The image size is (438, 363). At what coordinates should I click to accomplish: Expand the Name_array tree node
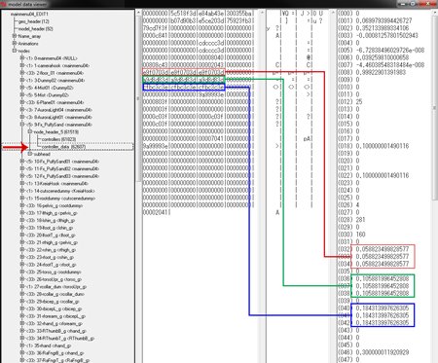(x=15, y=36)
